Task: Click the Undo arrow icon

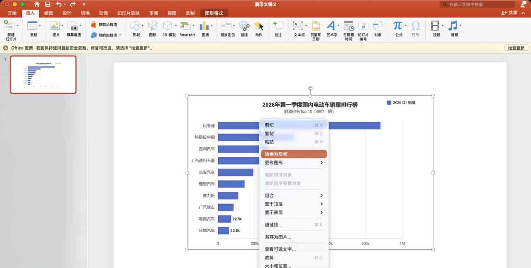Action: click(58, 4)
